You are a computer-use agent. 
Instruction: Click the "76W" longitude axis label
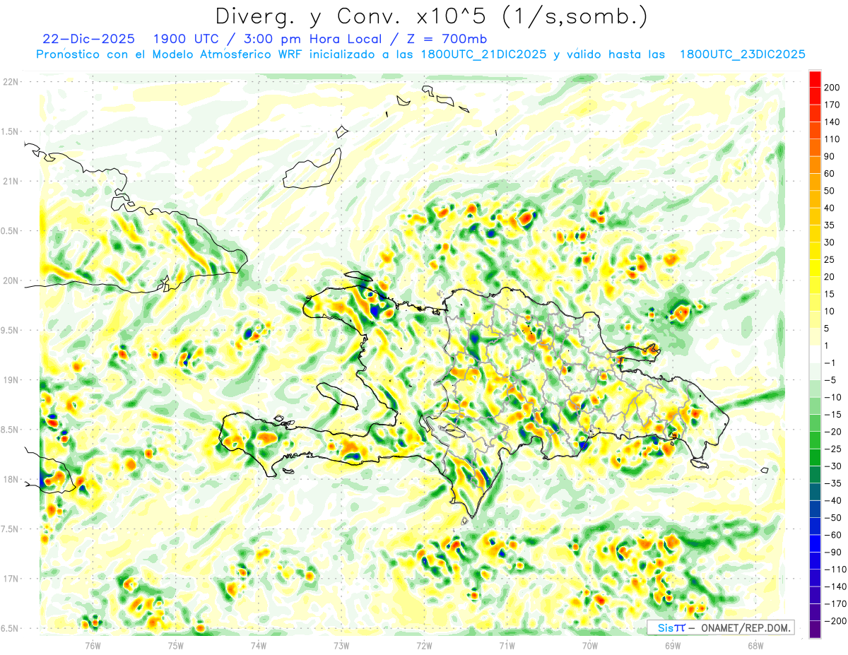(x=93, y=645)
